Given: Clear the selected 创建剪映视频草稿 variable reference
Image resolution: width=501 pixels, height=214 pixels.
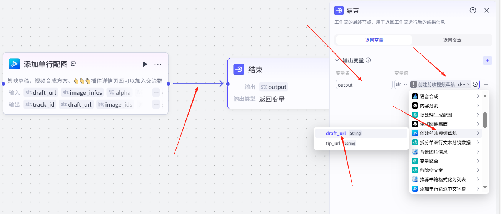Looking at the screenshot, I should coord(468,84).
